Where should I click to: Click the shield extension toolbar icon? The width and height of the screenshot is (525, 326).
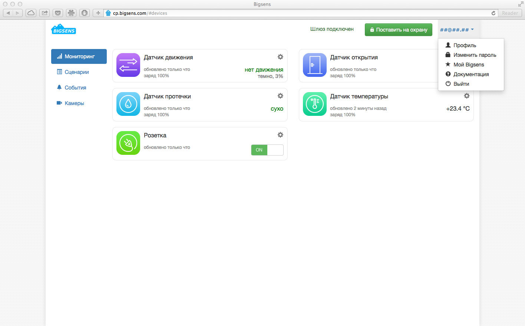click(85, 13)
